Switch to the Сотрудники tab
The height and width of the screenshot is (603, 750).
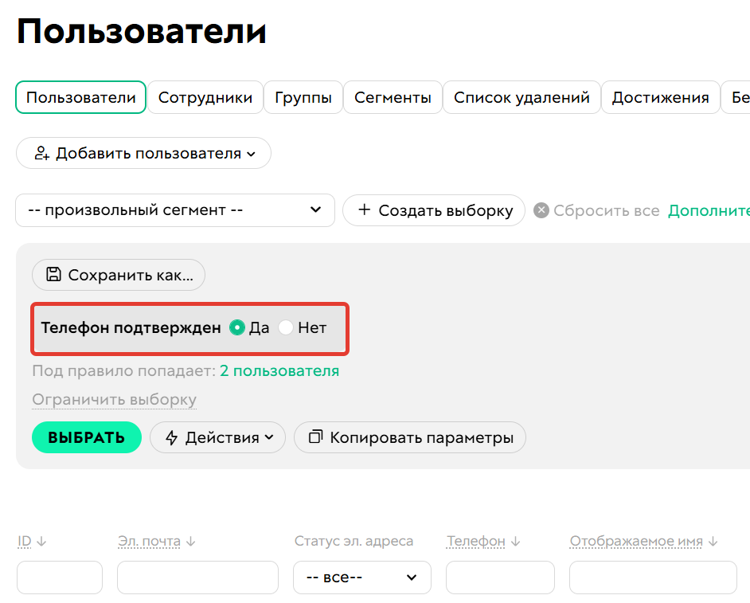tap(205, 97)
